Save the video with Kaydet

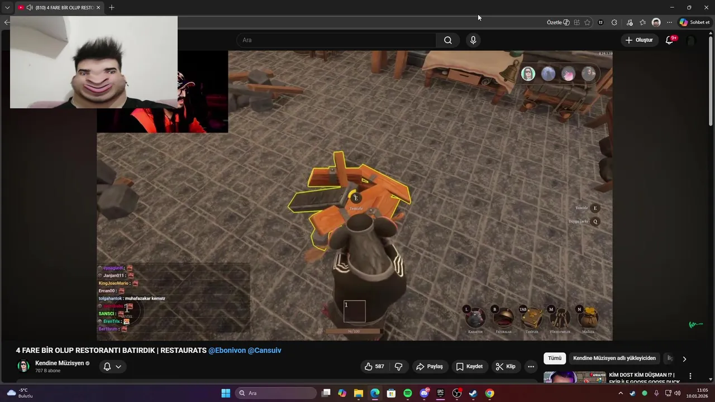coord(469,366)
